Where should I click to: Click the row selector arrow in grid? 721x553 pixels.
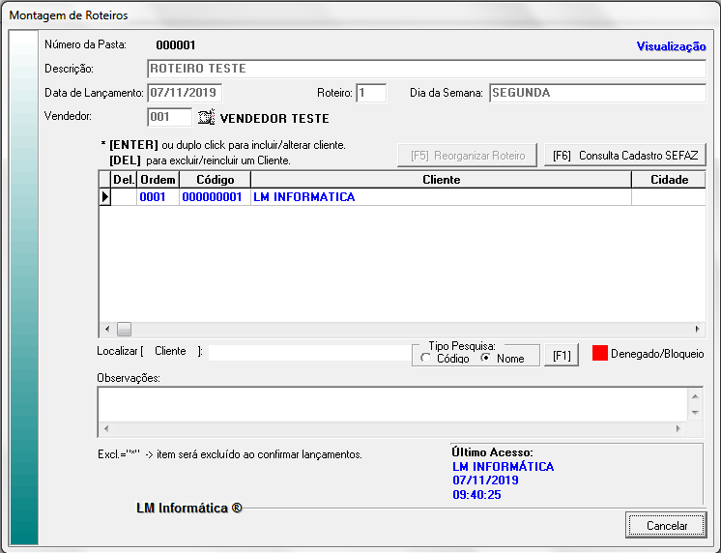point(104,197)
